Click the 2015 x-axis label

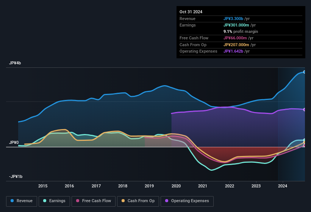pyautogui.click(x=43, y=186)
